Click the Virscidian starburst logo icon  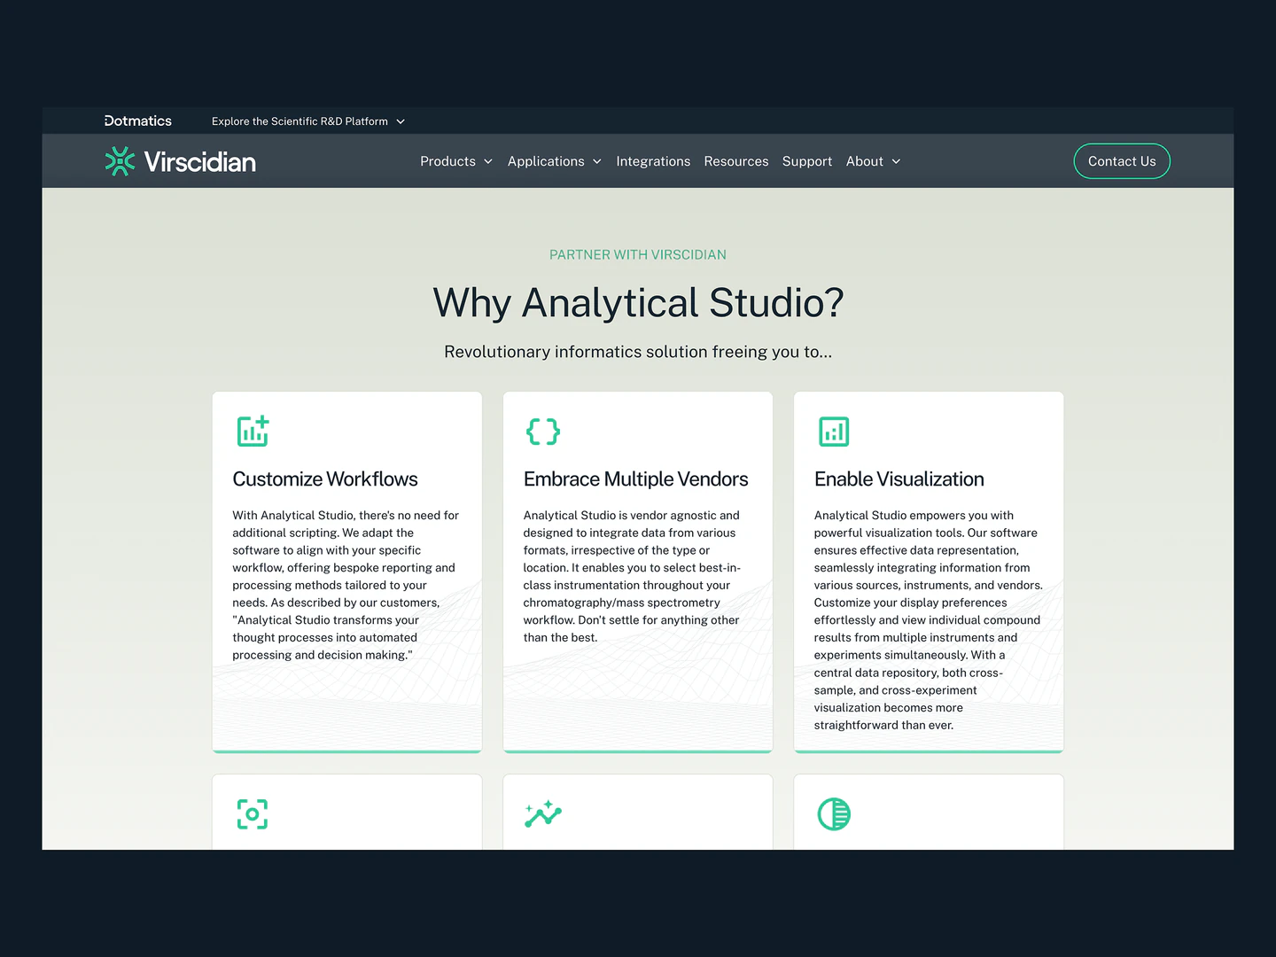click(120, 161)
